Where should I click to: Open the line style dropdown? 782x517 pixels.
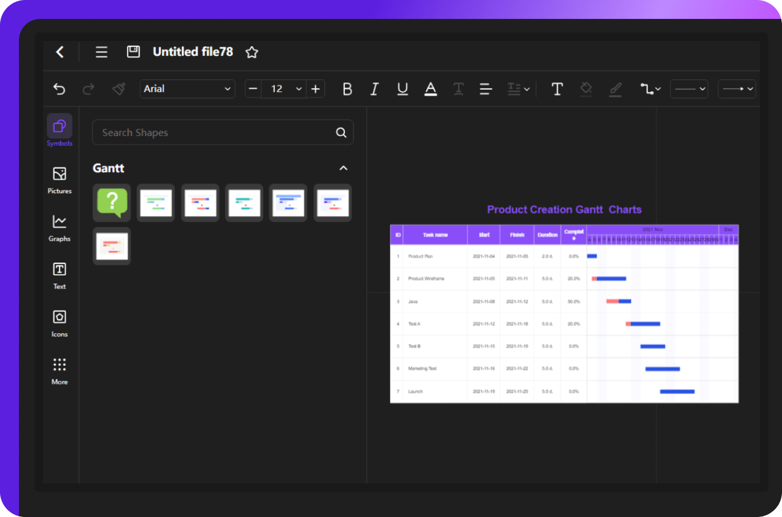coord(689,89)
